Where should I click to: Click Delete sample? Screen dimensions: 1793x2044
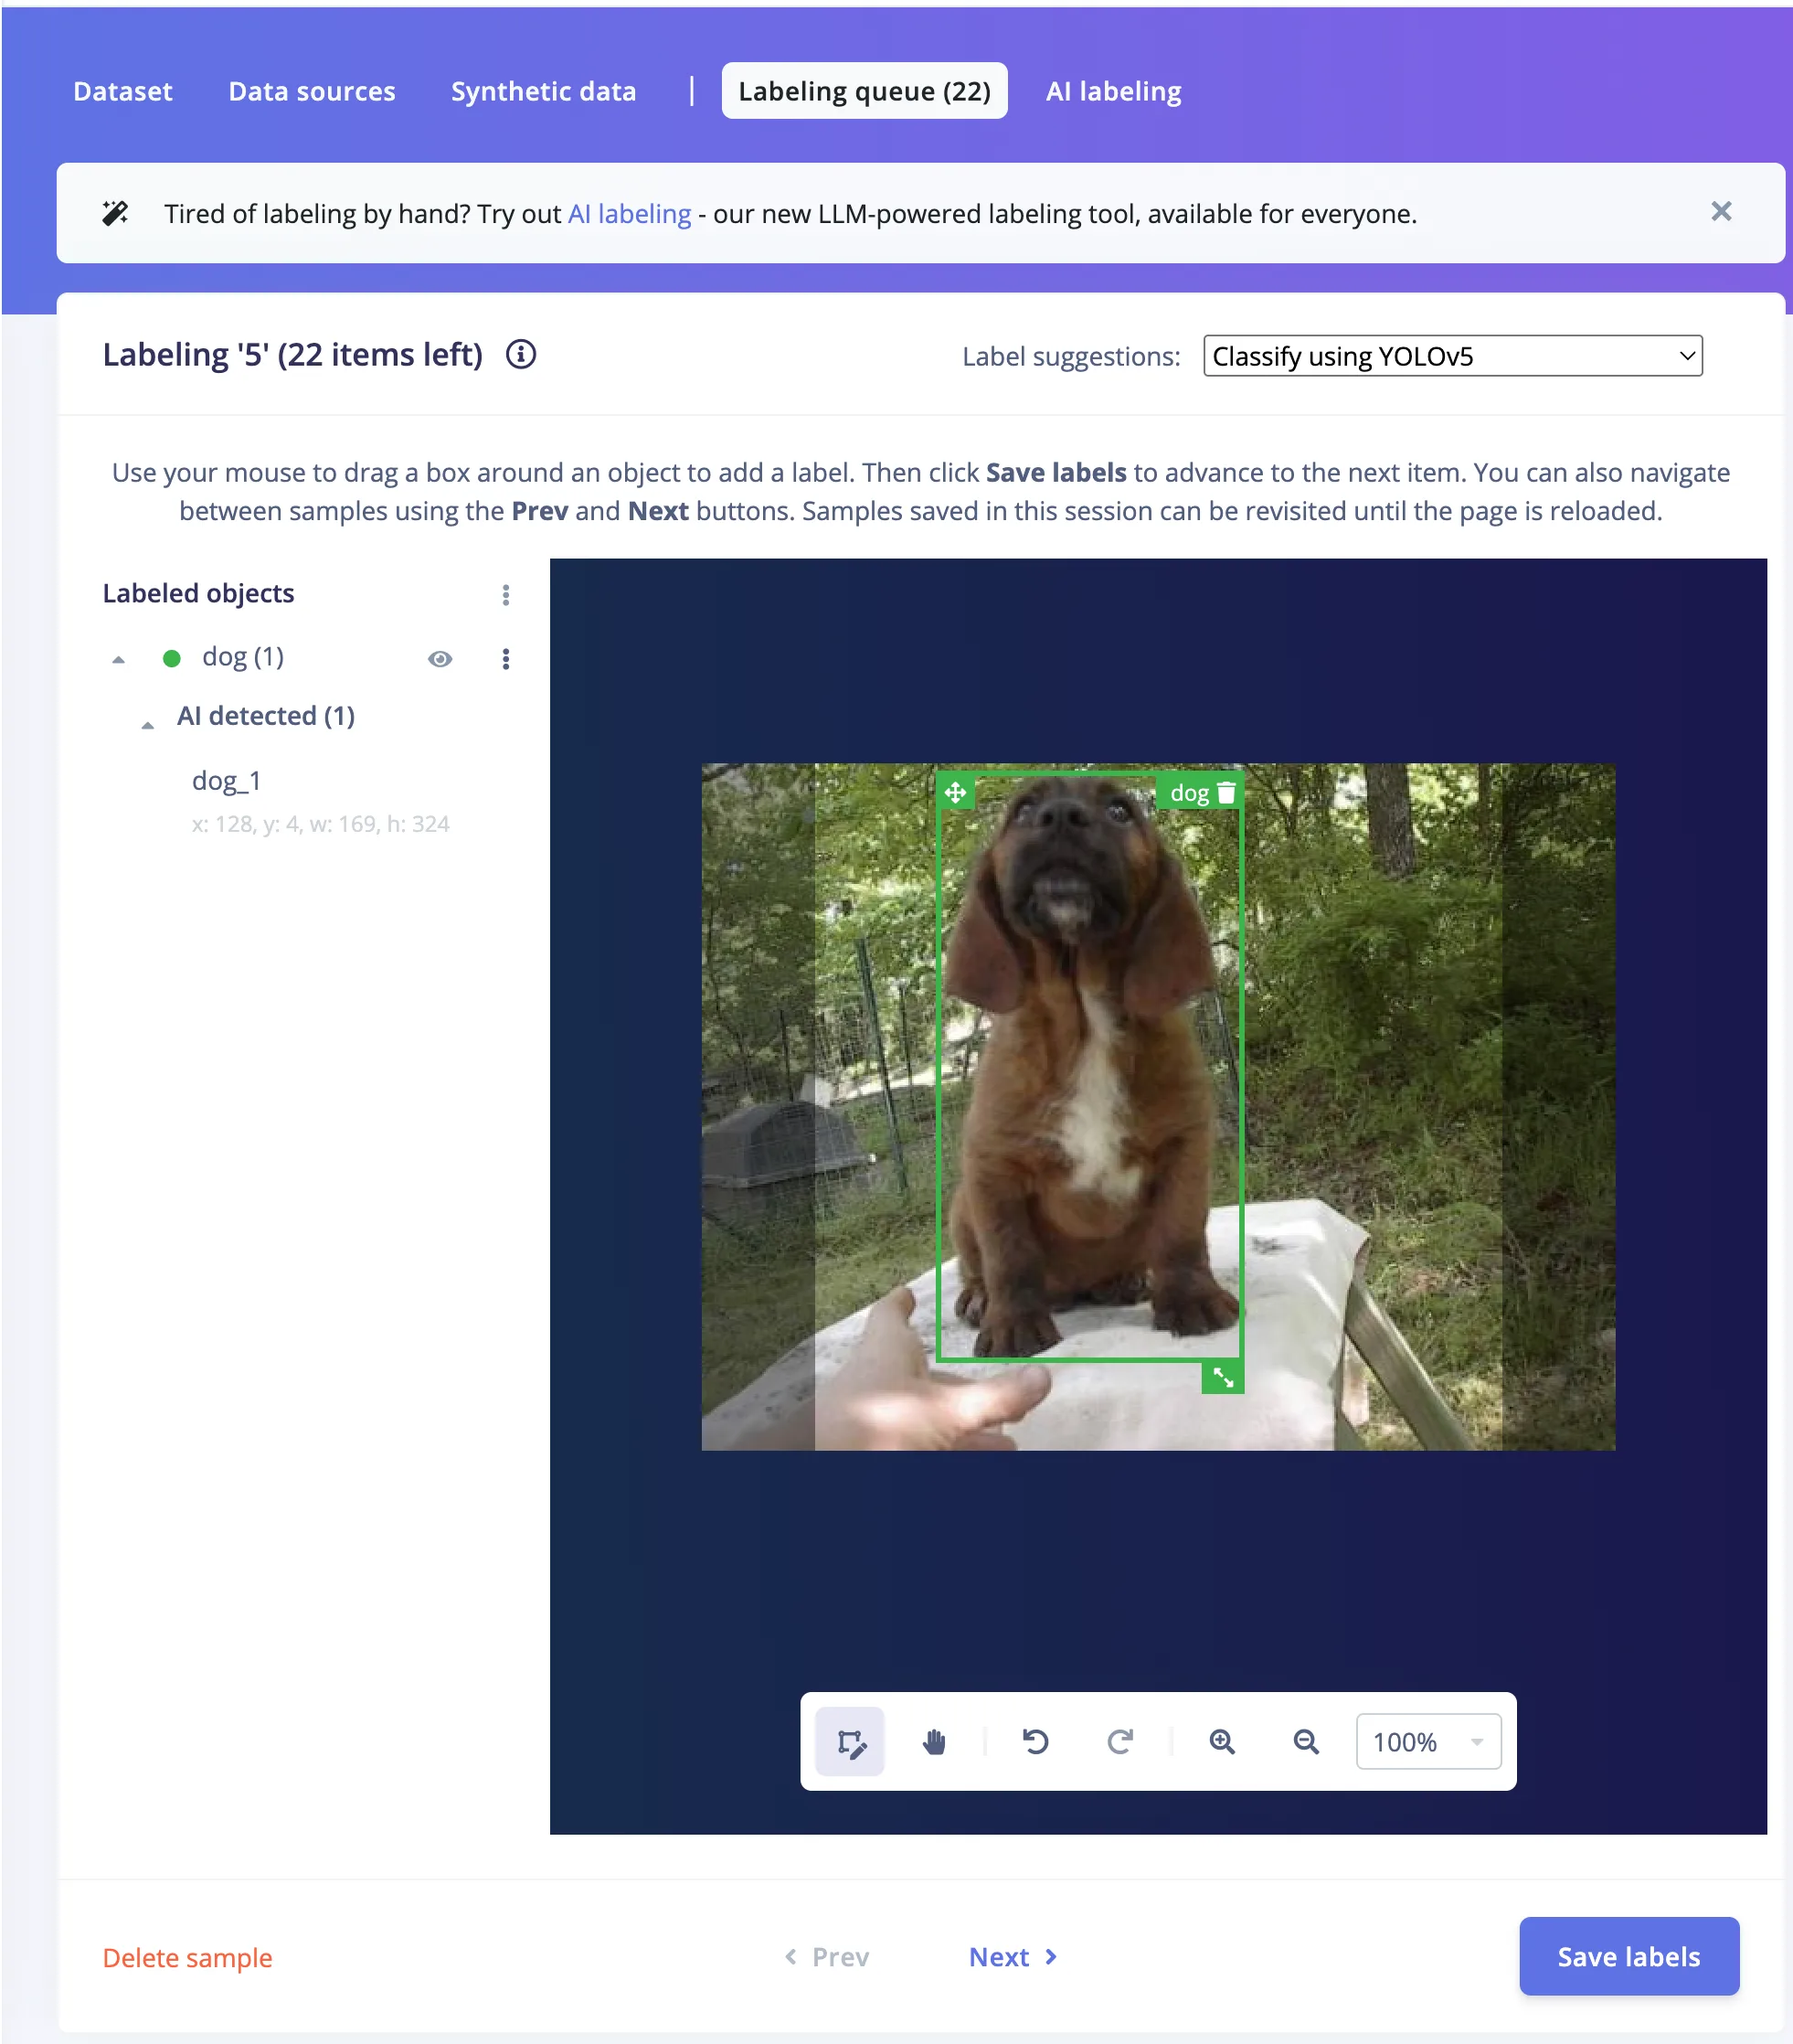point(188,1957)
